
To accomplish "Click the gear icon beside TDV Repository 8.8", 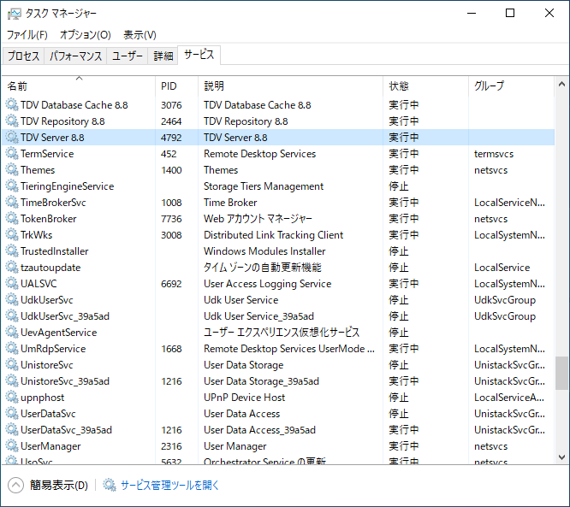I will [12, 121].
